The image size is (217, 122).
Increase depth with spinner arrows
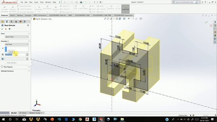27,55
